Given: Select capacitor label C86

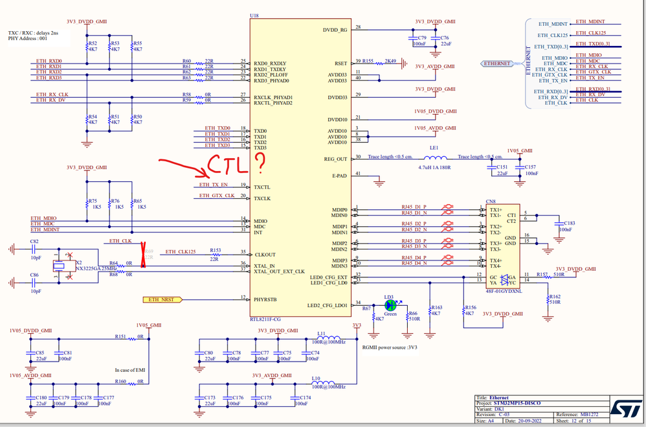Looking at the screenshot, I should pyautogui.click(x=34, y=275).
